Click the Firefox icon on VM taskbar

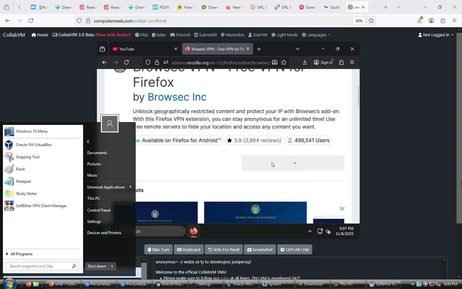pos(193,231)
